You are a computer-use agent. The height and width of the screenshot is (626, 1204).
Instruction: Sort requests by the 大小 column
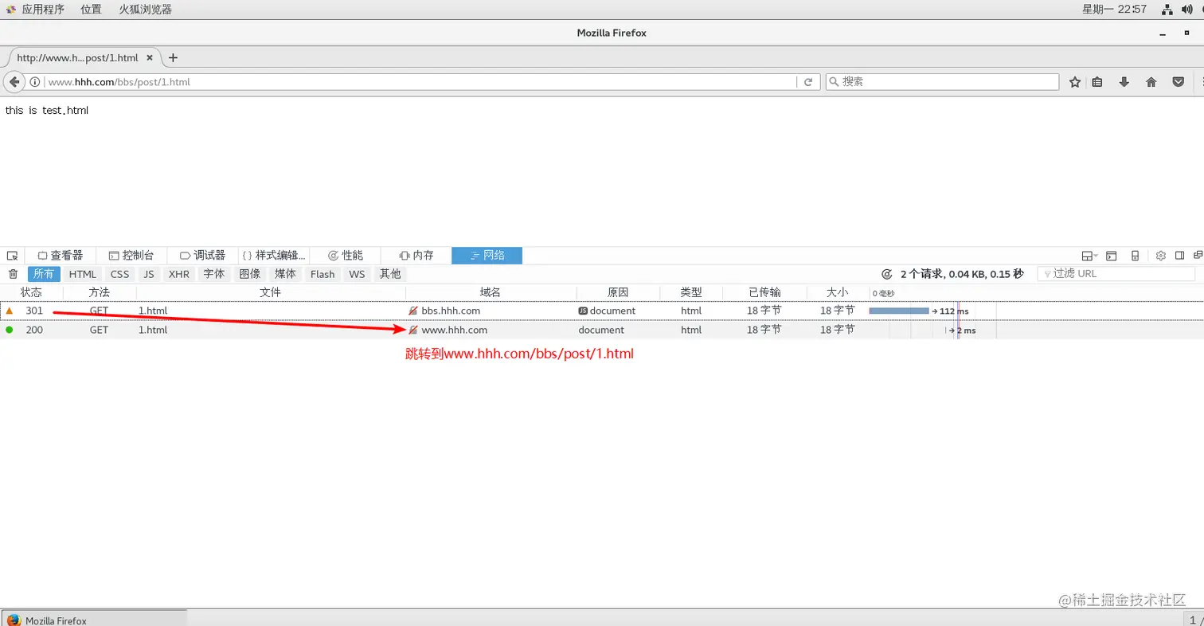pyautogui.click(x=838, y=292)
